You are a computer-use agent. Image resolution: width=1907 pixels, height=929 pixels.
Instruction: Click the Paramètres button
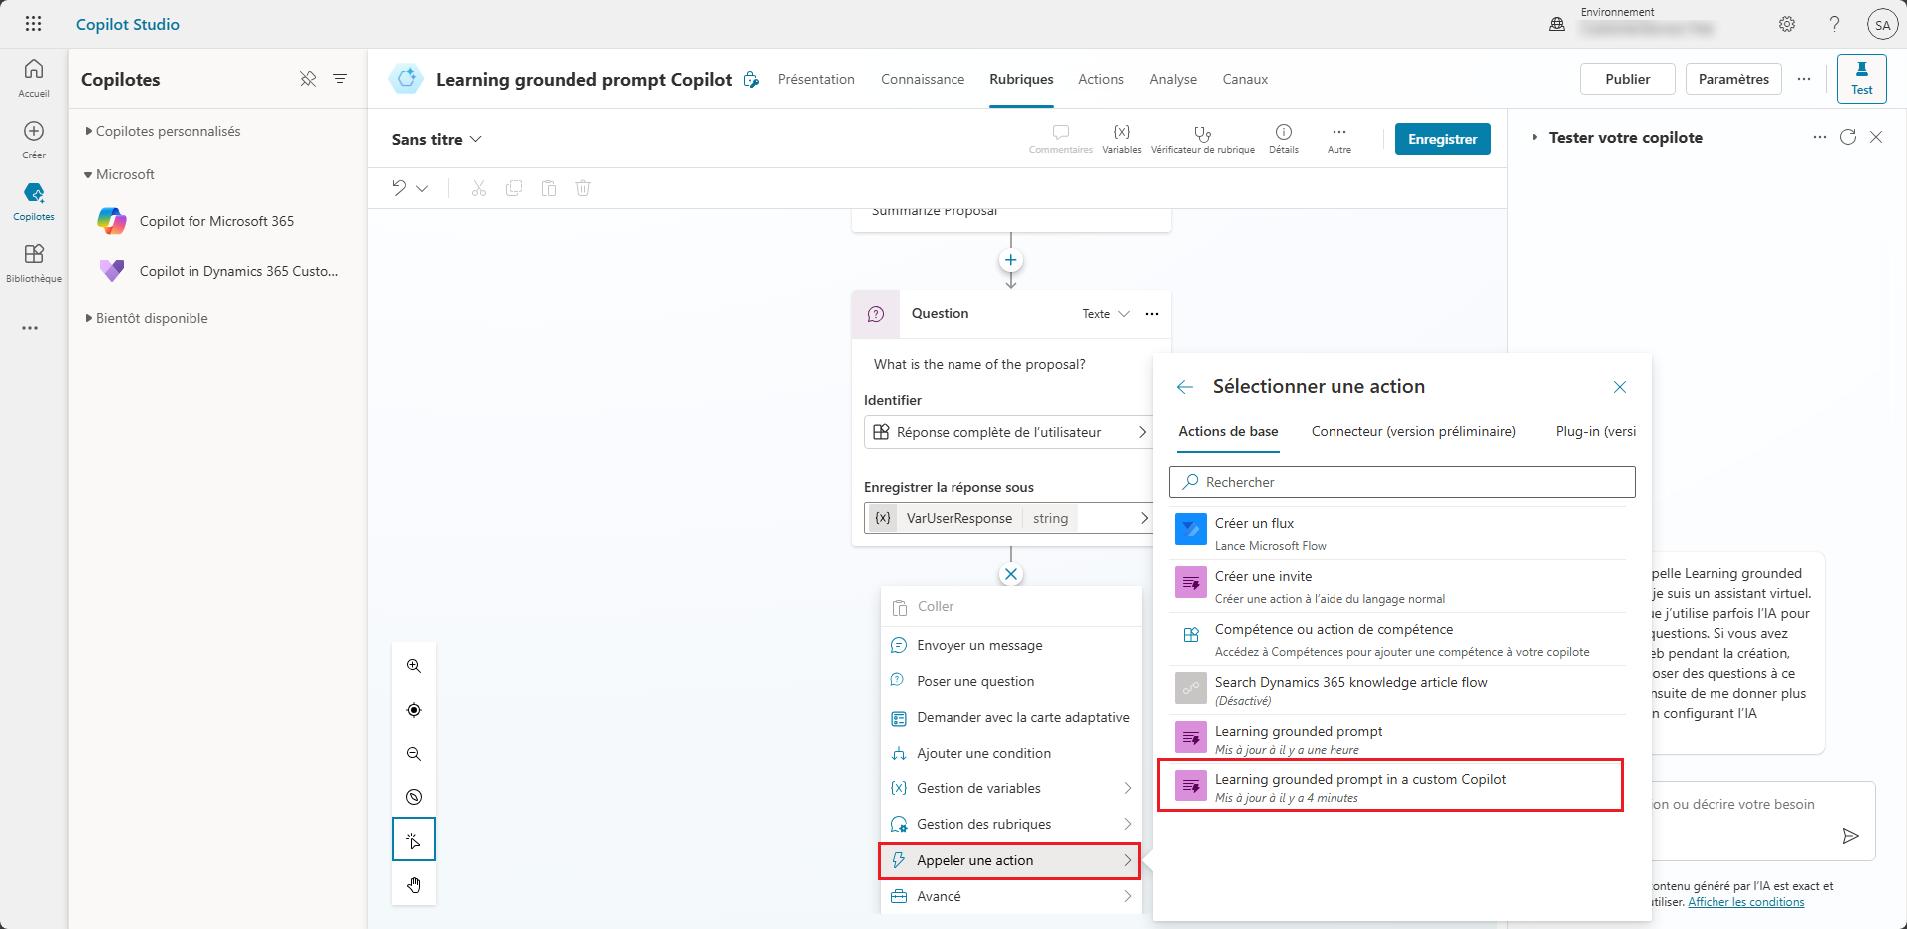(1733, 79)
